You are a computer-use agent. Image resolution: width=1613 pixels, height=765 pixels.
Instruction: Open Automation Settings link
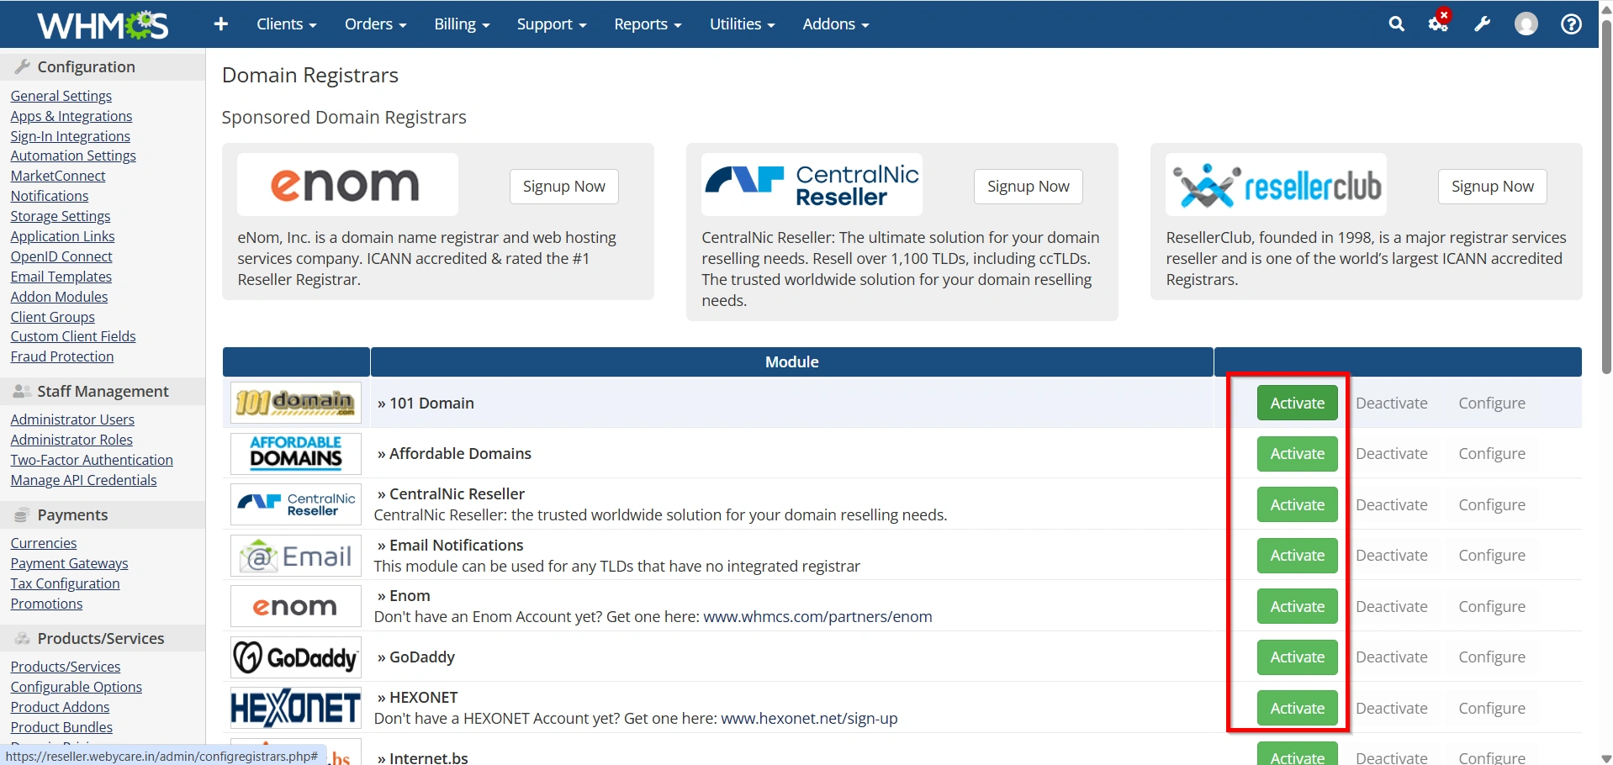pos(73,156)
